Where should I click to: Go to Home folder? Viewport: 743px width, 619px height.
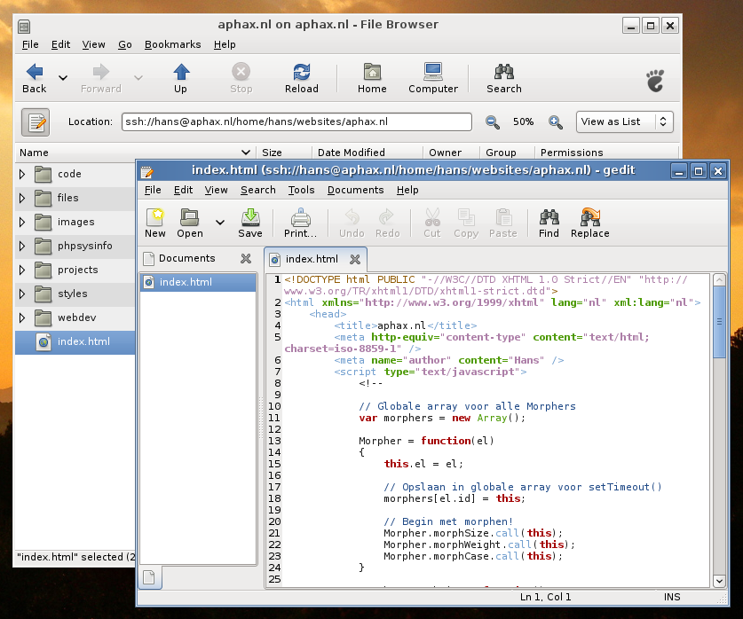372,79
